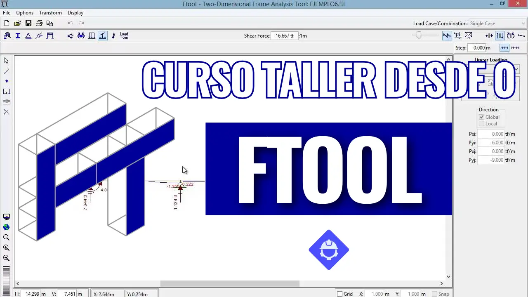Choose the Delete tool in sidebar
The height and width of the screenshot is (297, 528).
6,111
